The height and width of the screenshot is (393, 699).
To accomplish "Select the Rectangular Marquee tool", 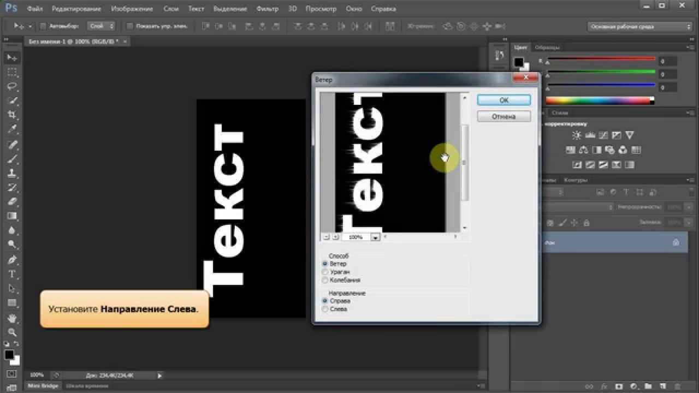I will tap(12, 72).
